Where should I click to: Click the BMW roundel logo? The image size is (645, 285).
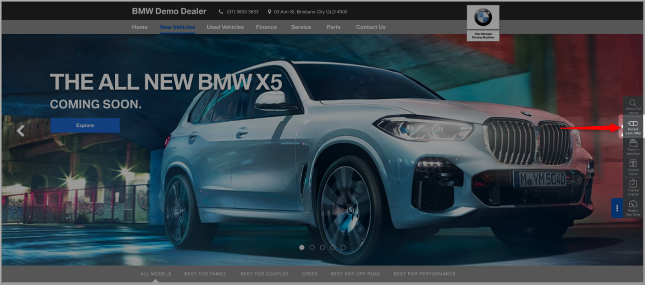(483, 18)
